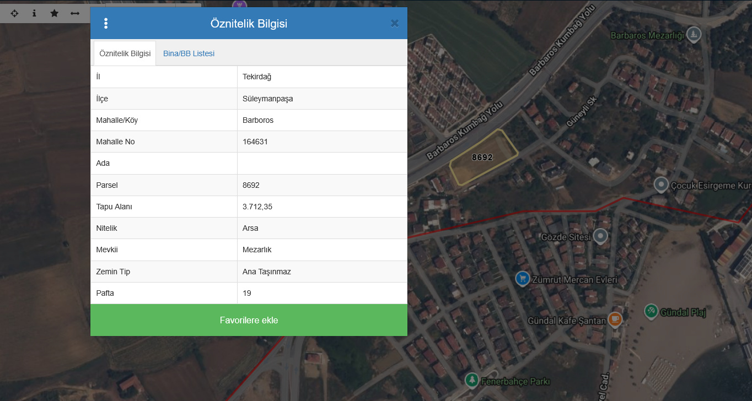Click the Tapu Alanı row label
This screenshot has width=752, height=401.
point(114,207)
